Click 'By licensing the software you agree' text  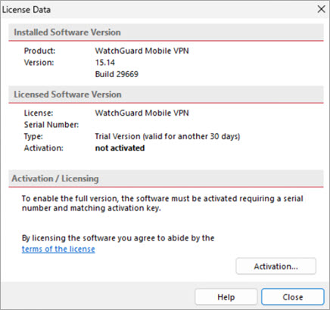tap(118, 238)
